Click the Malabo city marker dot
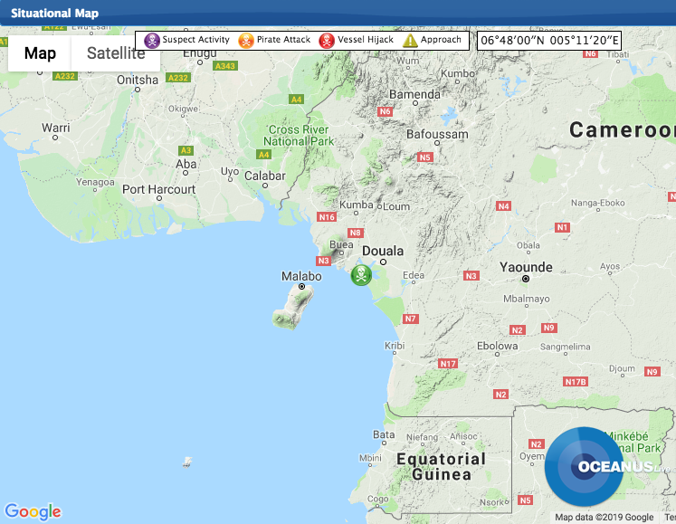The height and width of the screenshot is (524, 676). [x=302, y=287]
